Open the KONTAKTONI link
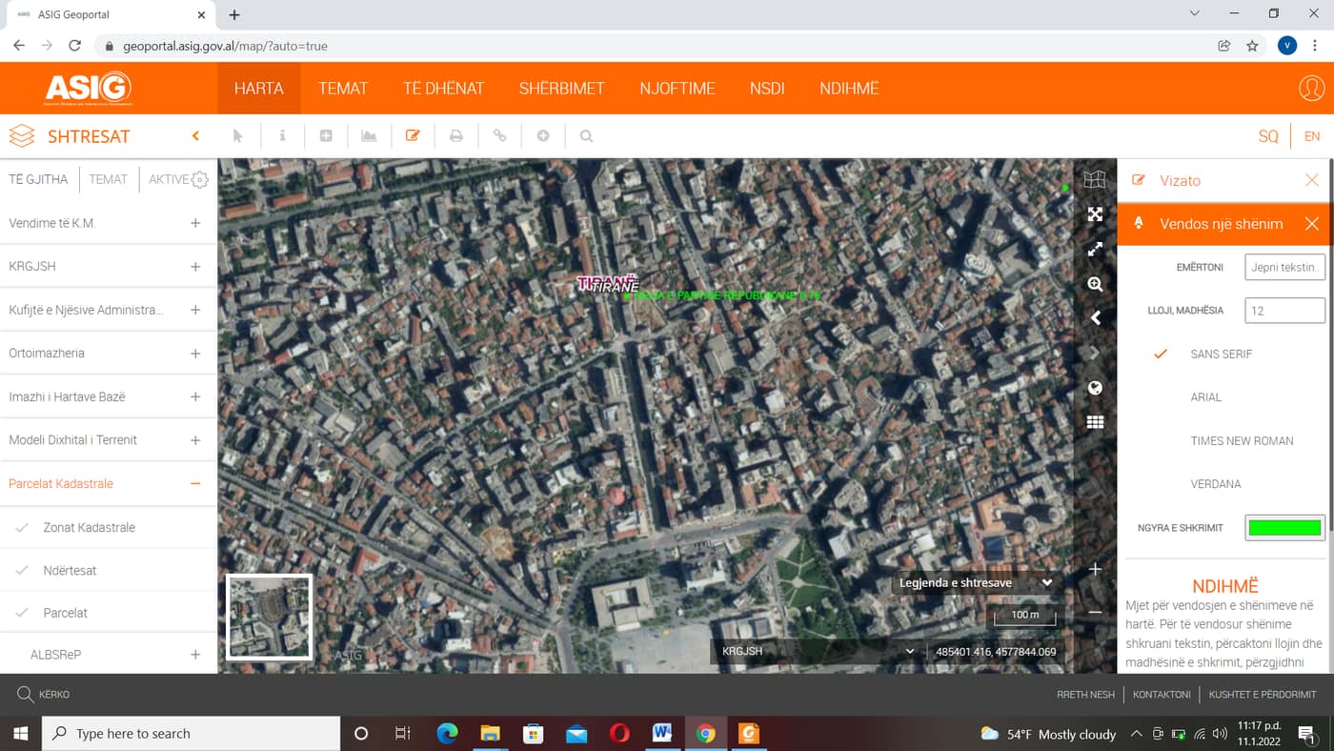This screenshot has height=751, width=1334. coord(1162,695)
